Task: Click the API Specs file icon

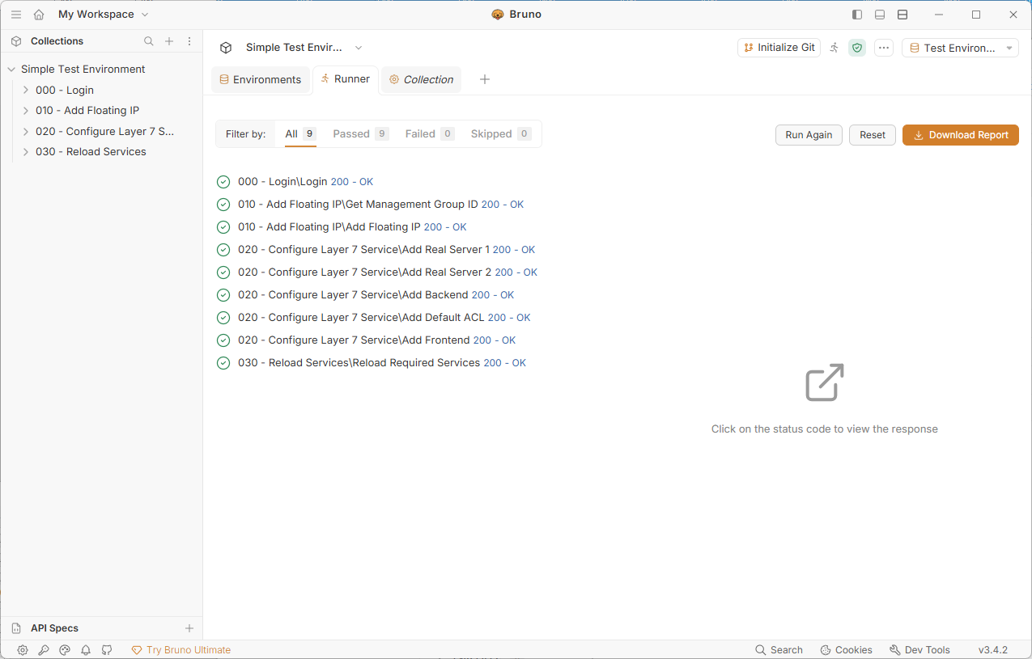Action: (16, 628)
